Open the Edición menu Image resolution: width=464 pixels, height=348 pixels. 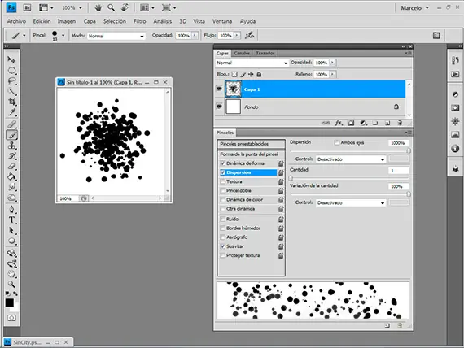point(42,21)
